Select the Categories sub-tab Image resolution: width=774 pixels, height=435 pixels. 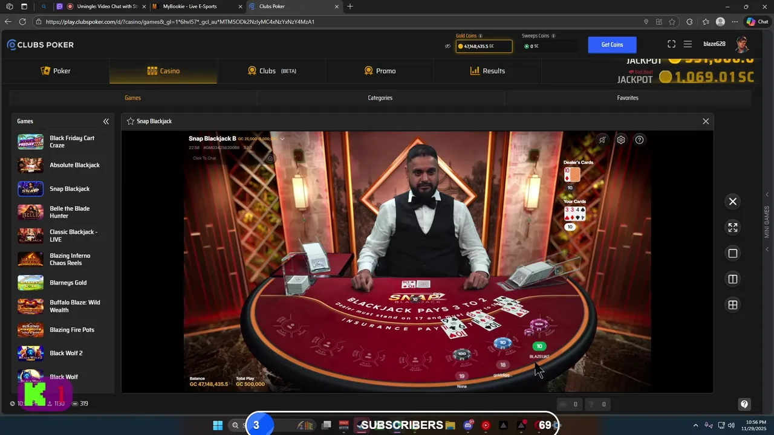pyautogui.click(x=380, y=98)
